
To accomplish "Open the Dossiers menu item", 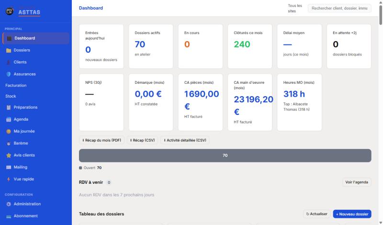I will click(x=35, y=50).
